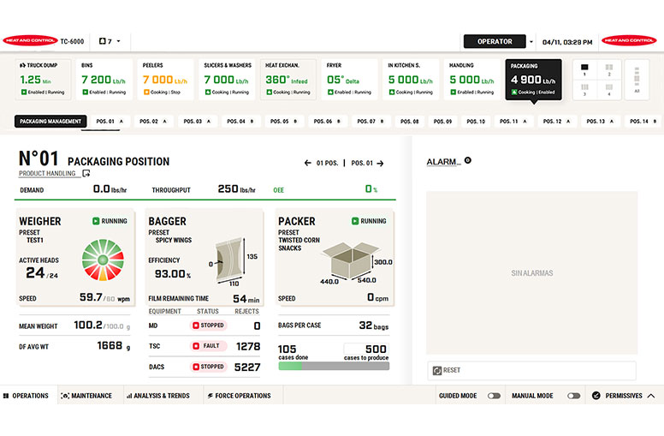Click the Alarm settings gear icon
The height and width of the screenshot is (436, 664).
[468, 160]
